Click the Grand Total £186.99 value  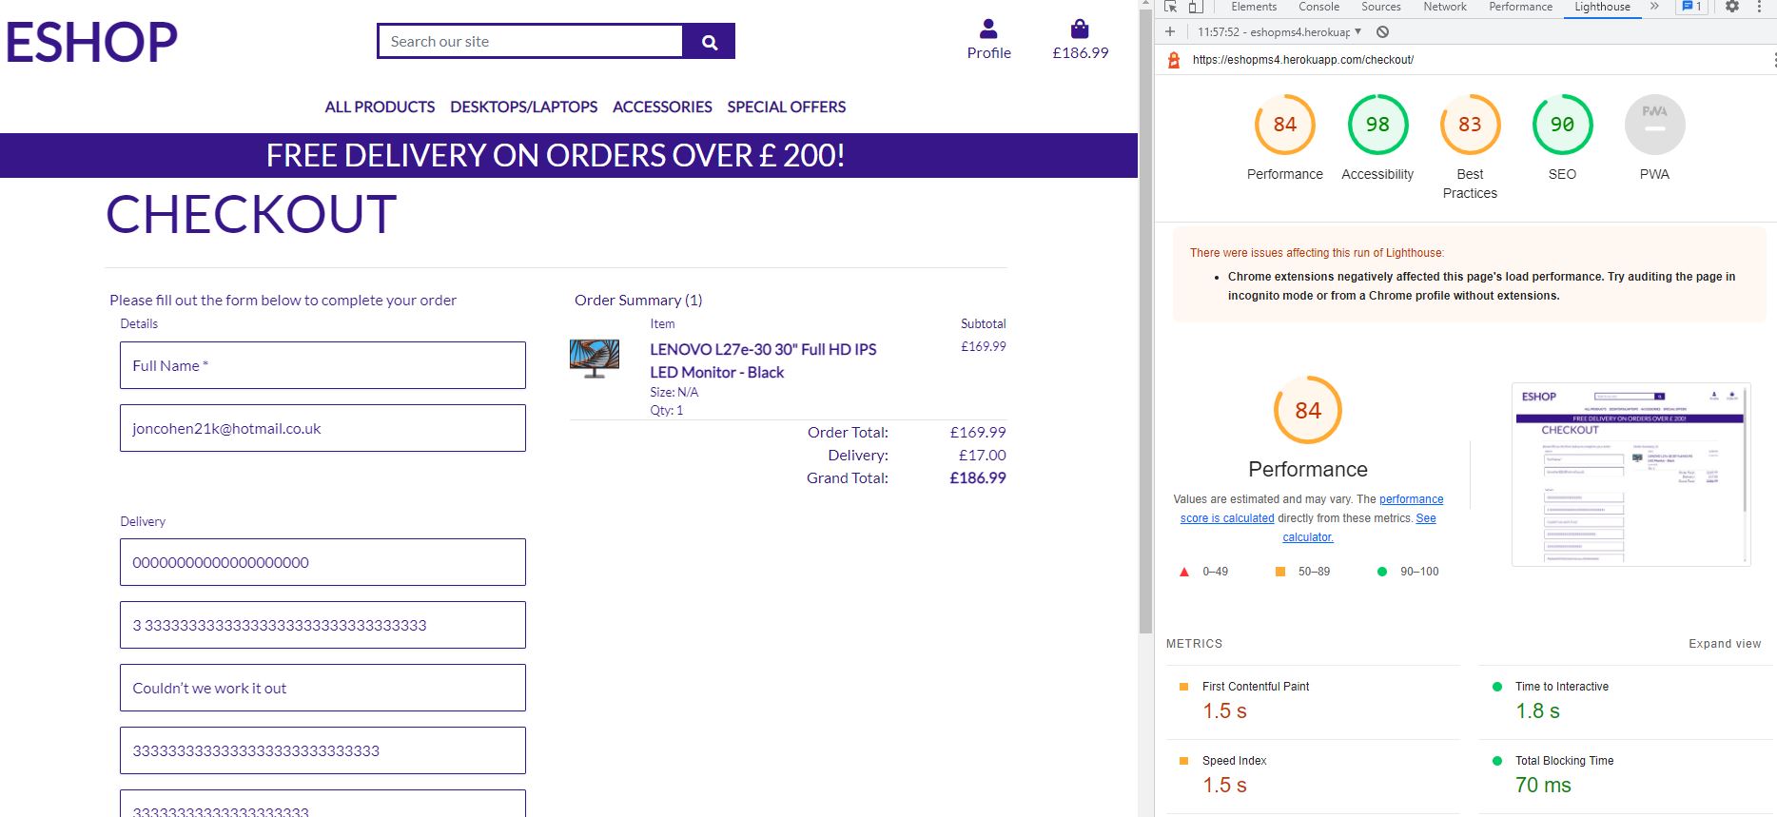[x=977, y=477]
